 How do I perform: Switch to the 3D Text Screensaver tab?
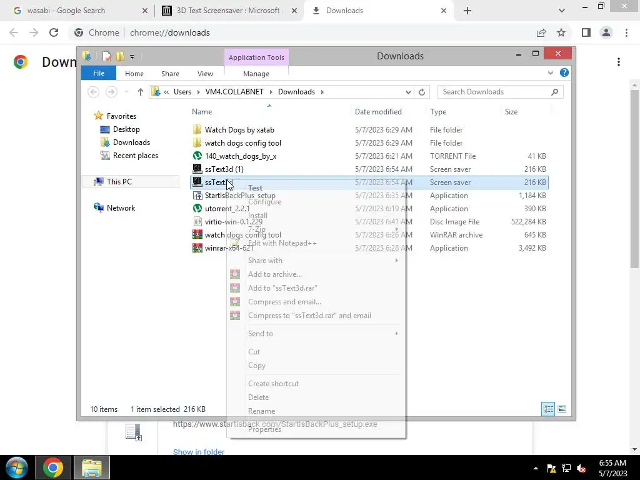229,11
